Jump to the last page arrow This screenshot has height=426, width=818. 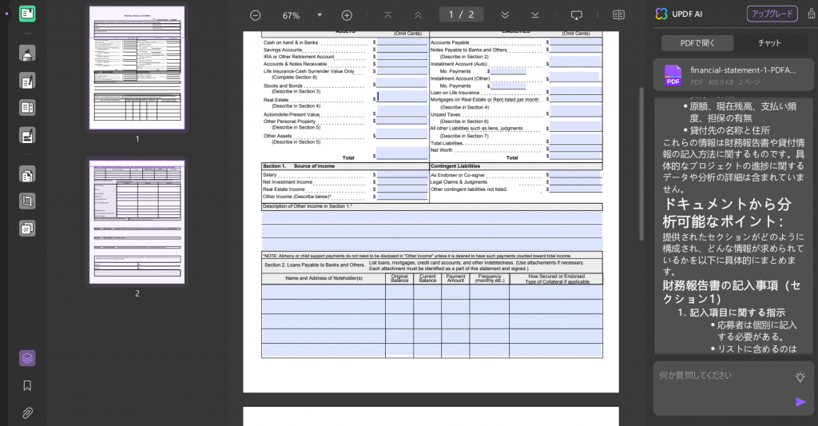tap(535, 15)
